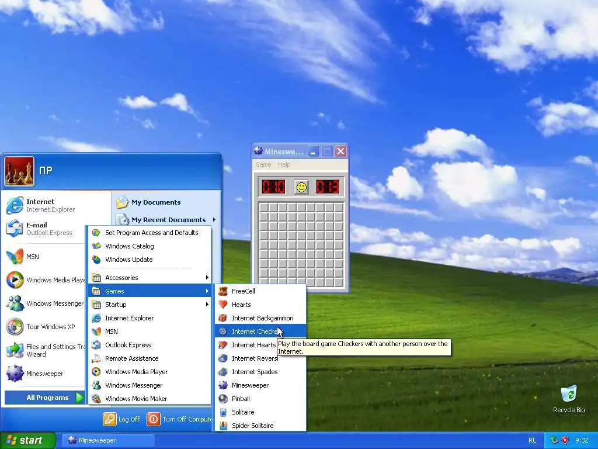598x449 pixels.
Task: Click the 9:32 system clock
Action: pos(582,440)
